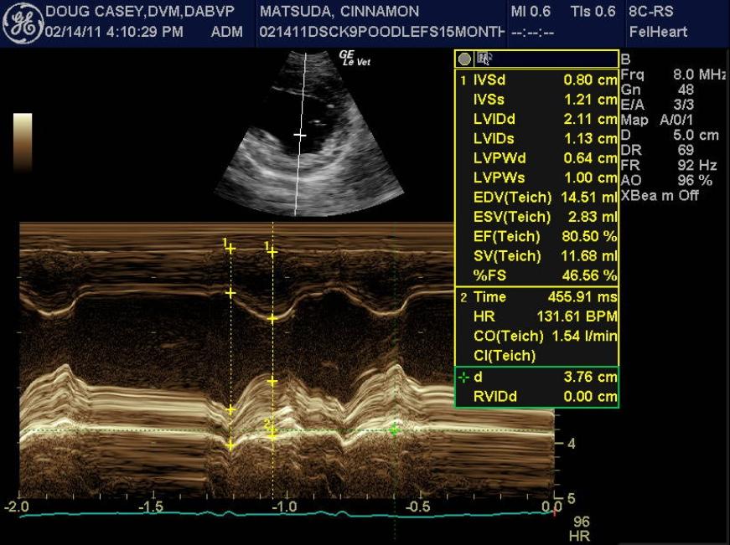Click the Time 455.91 ms measurement
Image resolution: width=730 pixels, height=545 pixels.
[537, 297]
